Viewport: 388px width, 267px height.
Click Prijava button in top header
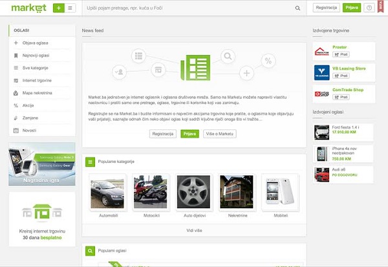[x=352, y=8]
